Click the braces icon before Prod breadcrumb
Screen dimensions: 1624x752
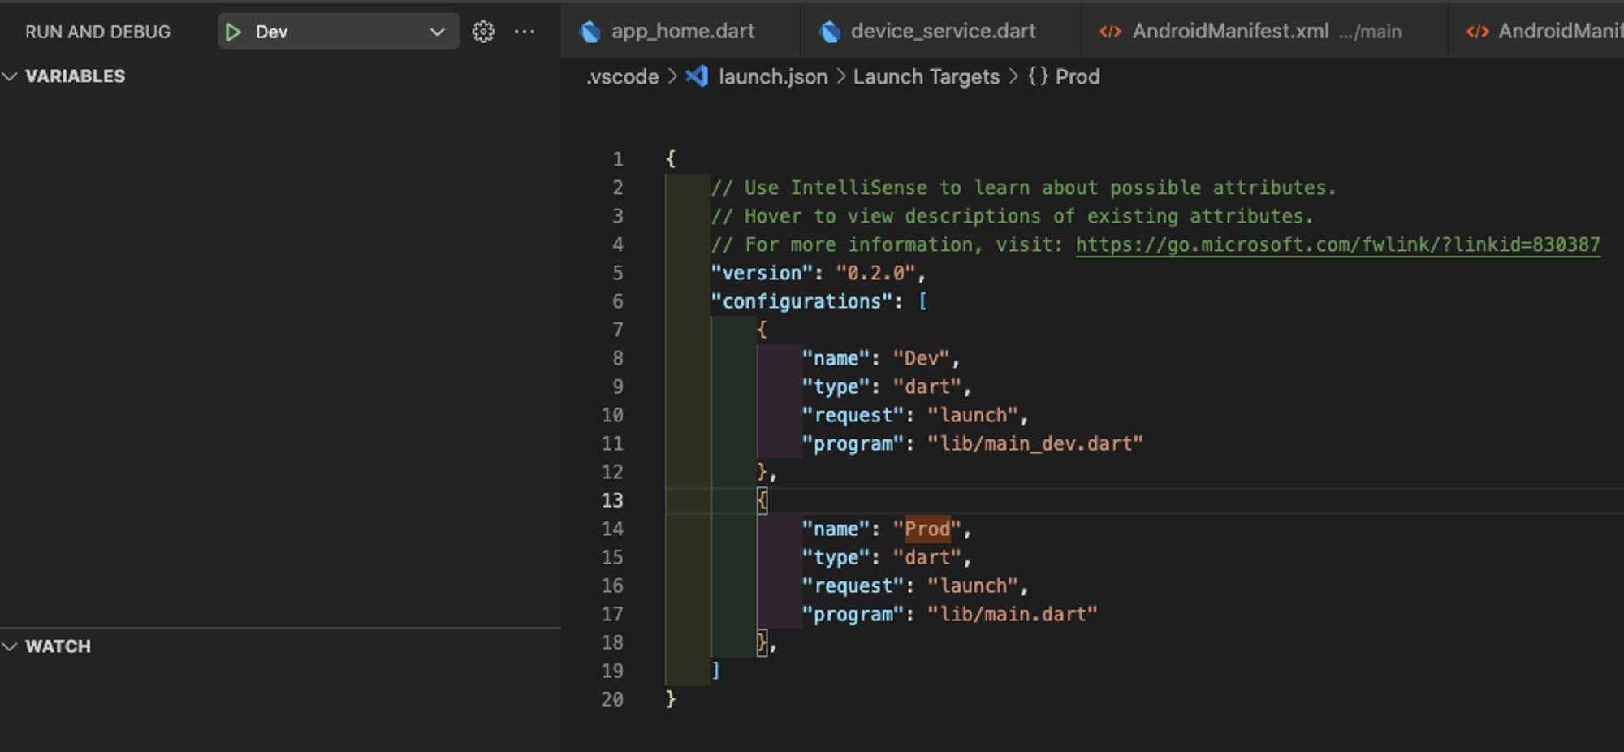(1038, 76)
